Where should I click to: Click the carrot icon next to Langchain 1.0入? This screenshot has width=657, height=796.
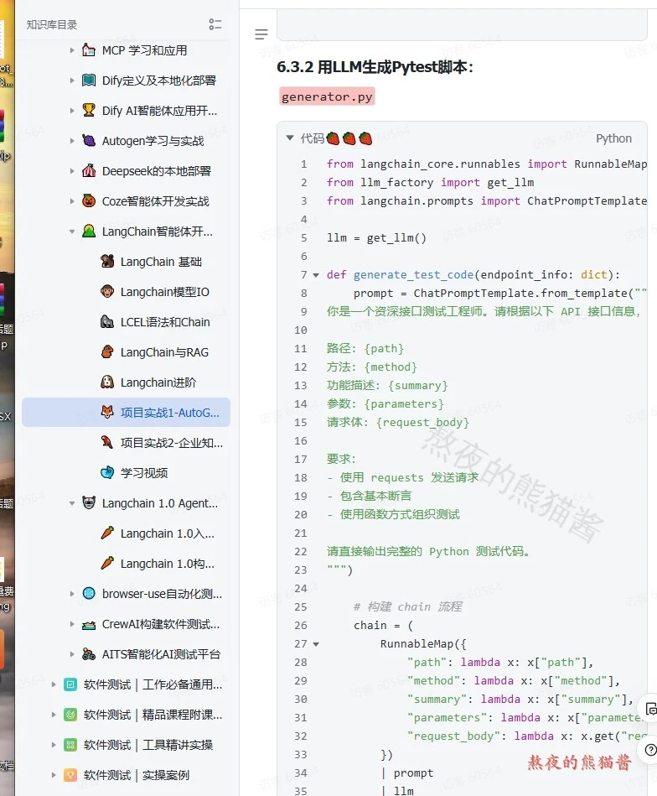coord(107,533)
